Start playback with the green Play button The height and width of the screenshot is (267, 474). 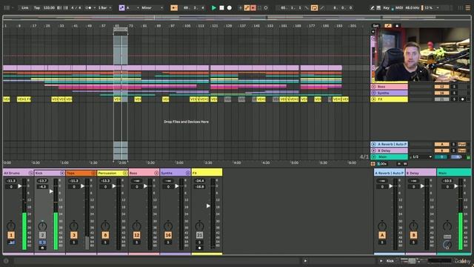click(x=214, y=8)
